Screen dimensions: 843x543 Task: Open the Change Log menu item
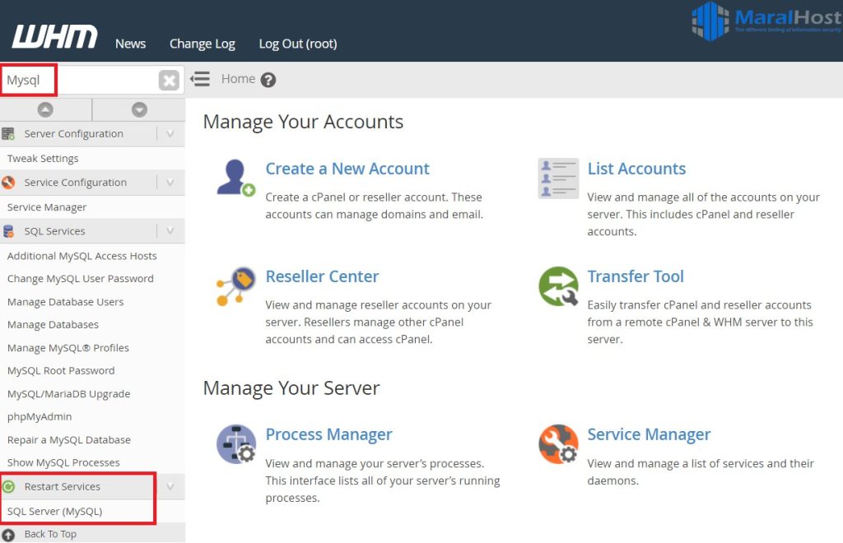pyautogui.click(x=202, y=44)
